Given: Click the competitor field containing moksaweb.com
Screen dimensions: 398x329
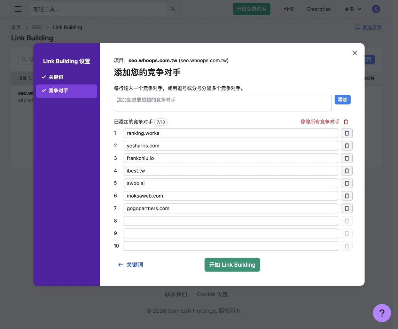Looking at the screenshot, I should [x=231, y=196].
